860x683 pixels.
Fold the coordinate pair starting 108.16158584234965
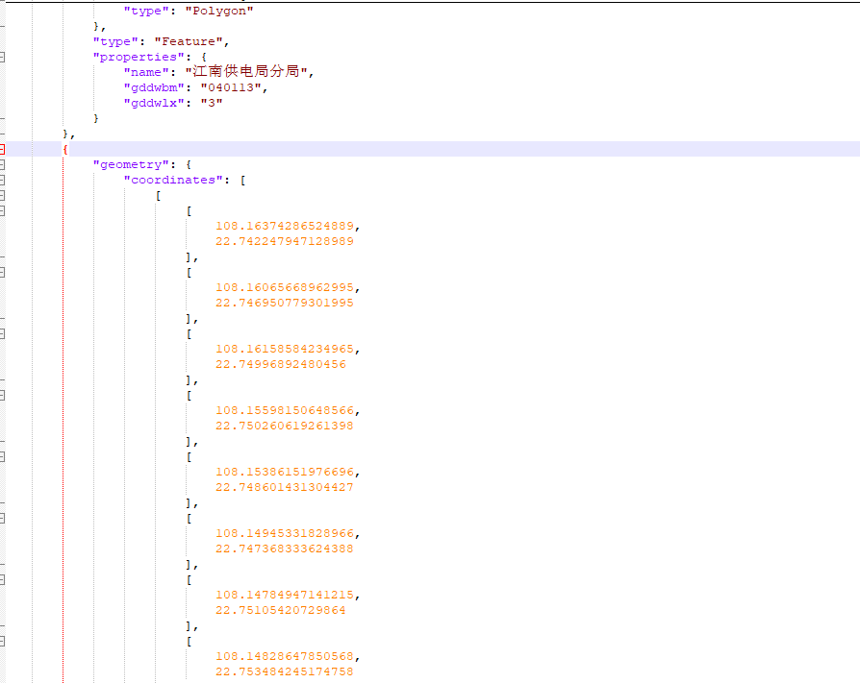(2, 333)
